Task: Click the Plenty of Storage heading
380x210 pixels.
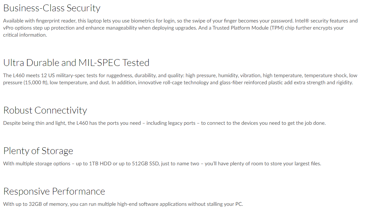Action: coord(38,151)
